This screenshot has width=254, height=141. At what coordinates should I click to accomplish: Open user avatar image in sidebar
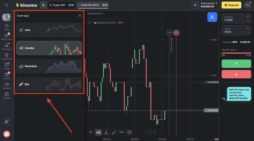click(x=7, y=17)
